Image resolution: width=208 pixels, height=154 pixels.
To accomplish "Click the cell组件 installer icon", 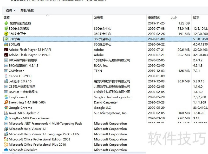I will (6, 81).
